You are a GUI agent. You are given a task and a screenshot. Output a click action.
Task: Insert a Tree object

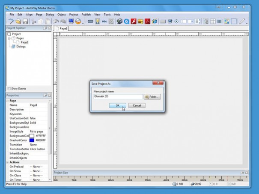click(206, 21)
